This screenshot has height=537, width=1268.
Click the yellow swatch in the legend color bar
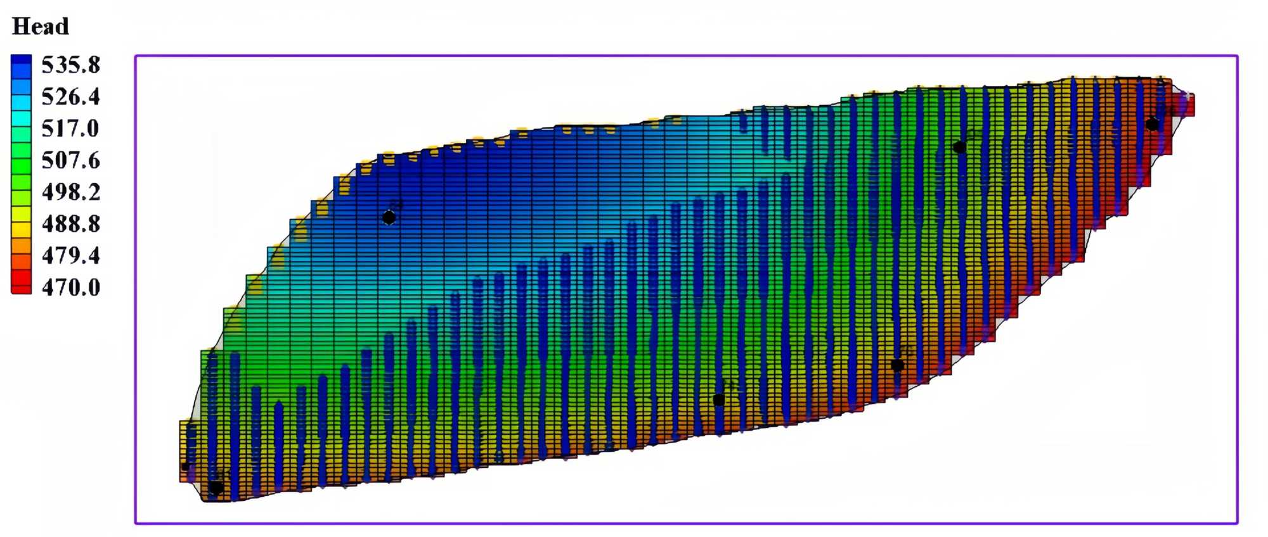(x=21, y=223)
